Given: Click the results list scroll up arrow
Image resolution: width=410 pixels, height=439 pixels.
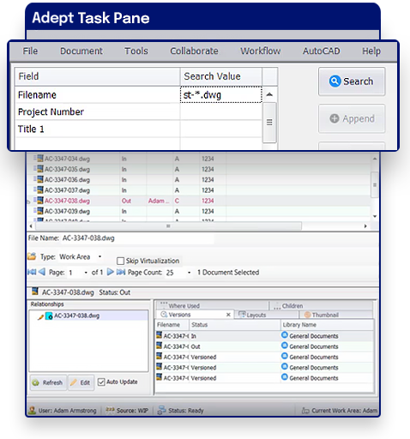Looking at the screenshot, I should (375, 159).
